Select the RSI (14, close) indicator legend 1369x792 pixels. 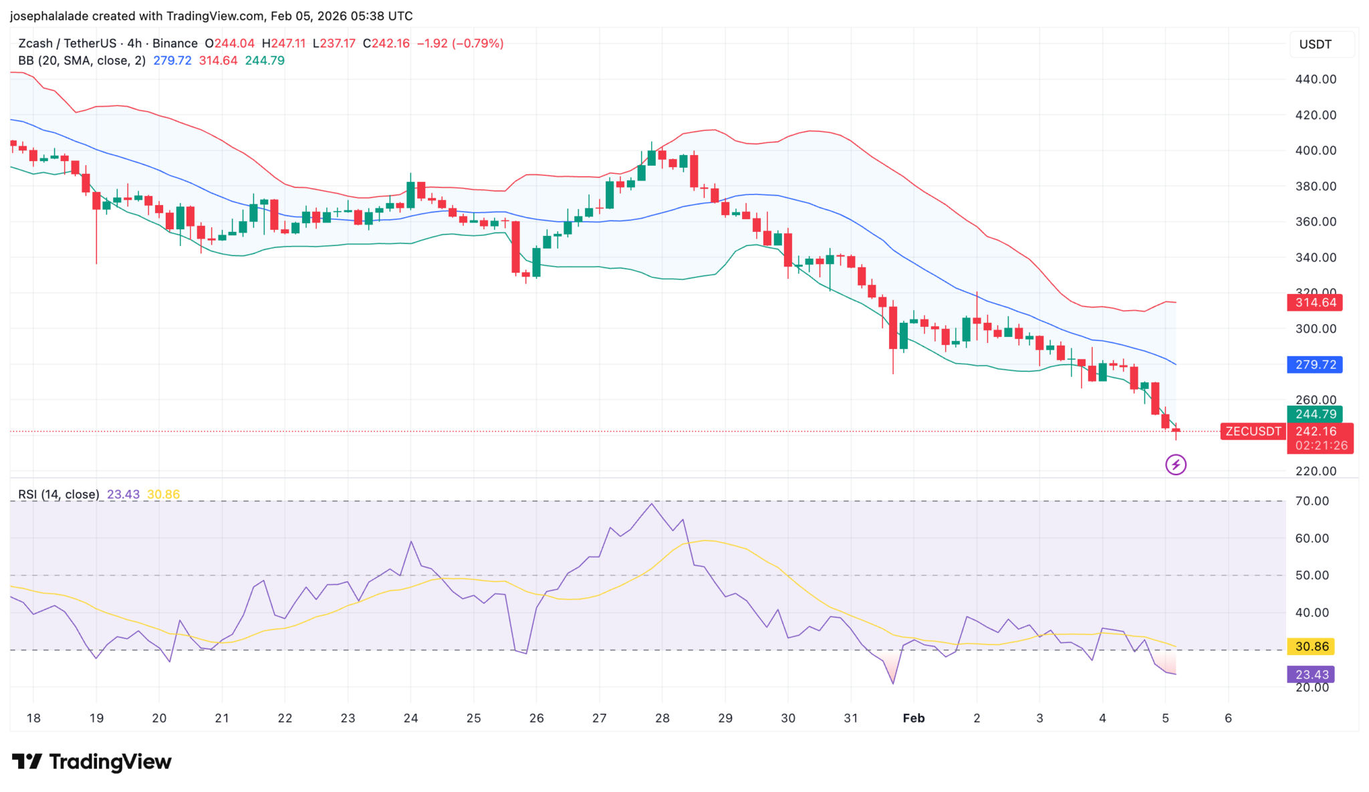(59, 495)
